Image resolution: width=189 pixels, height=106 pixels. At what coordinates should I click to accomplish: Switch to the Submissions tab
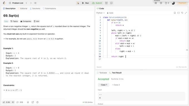click(49, 9)
